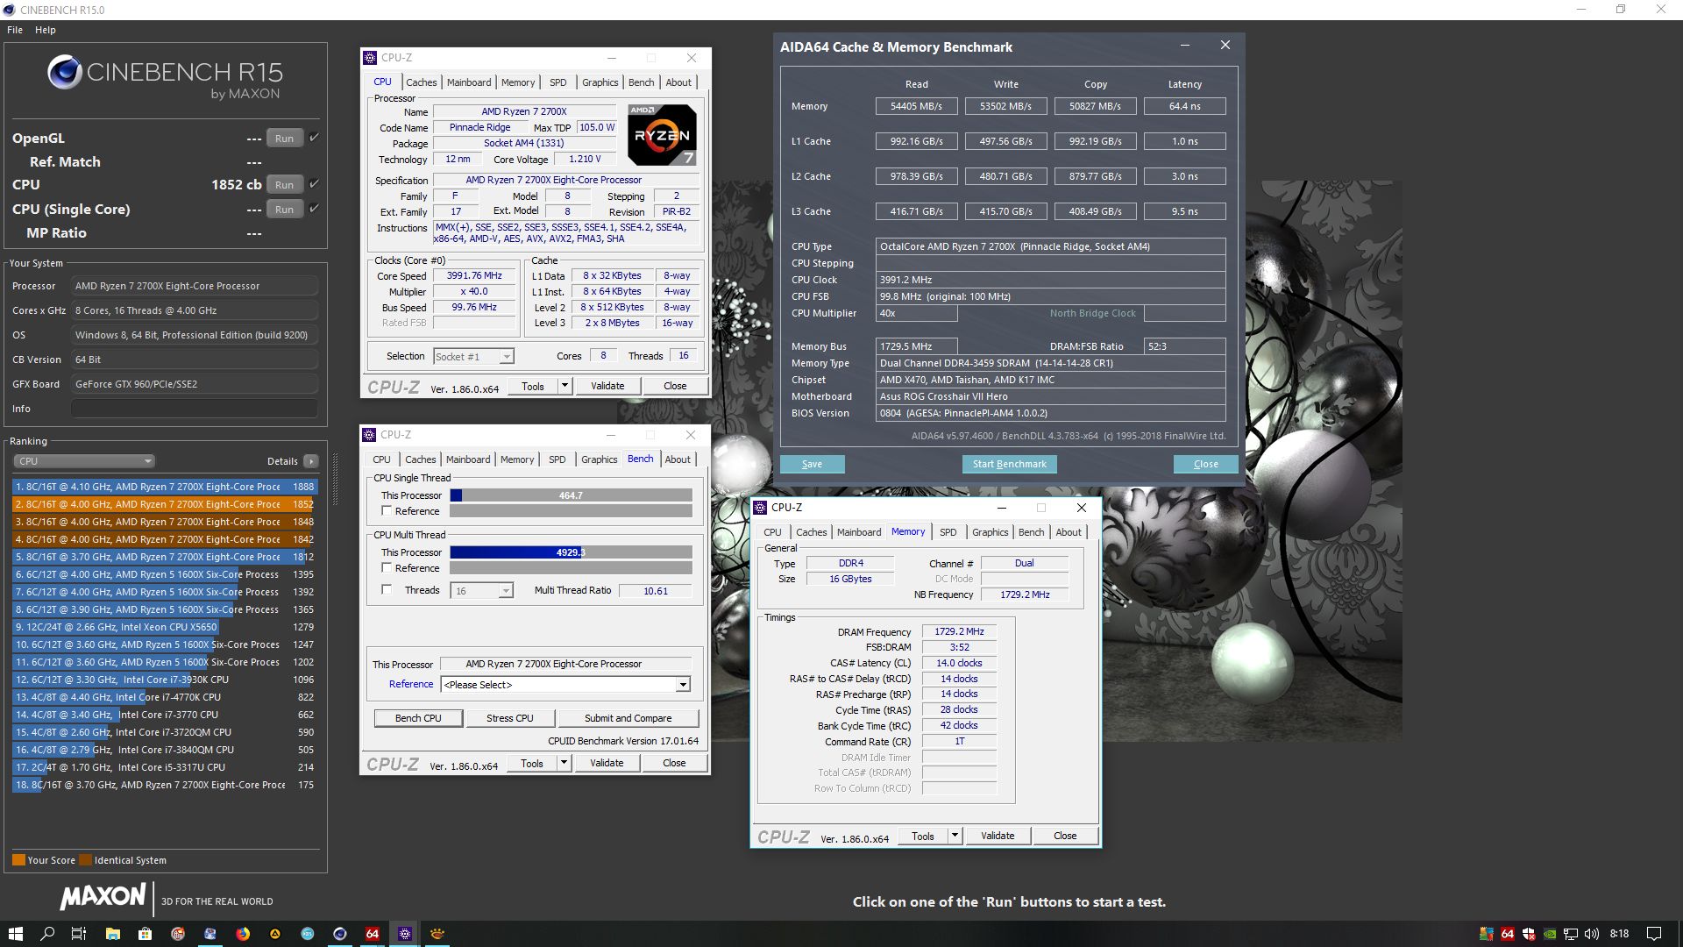The image size is (1683, 947).
Task: Click the Cinebench logo icon in the title bar
Action: coord(9,10)
